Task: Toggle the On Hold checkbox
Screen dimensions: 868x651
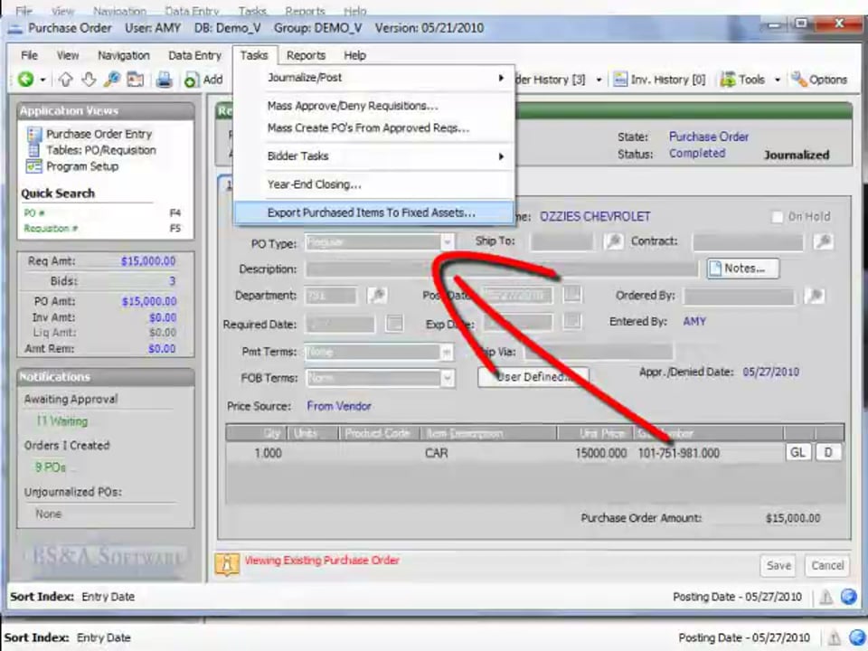Action: (x=778, y=217)
